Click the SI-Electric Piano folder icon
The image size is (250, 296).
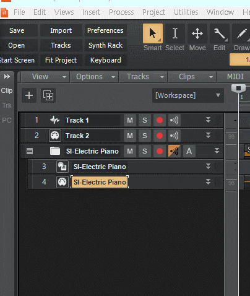55,151
